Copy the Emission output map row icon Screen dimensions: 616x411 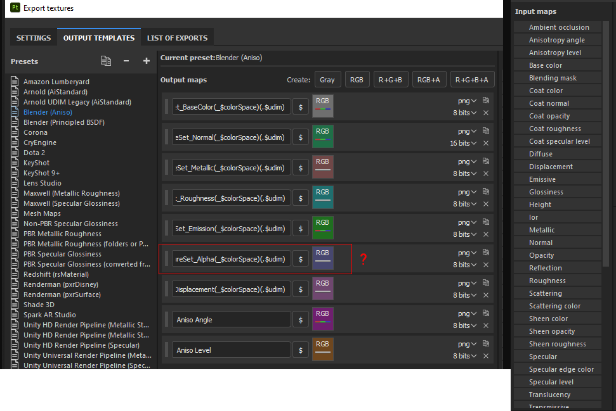[486, 222]
